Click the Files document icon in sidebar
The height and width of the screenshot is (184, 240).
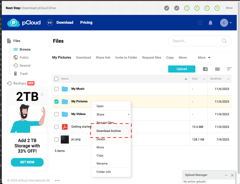click(x=9, y=41)
